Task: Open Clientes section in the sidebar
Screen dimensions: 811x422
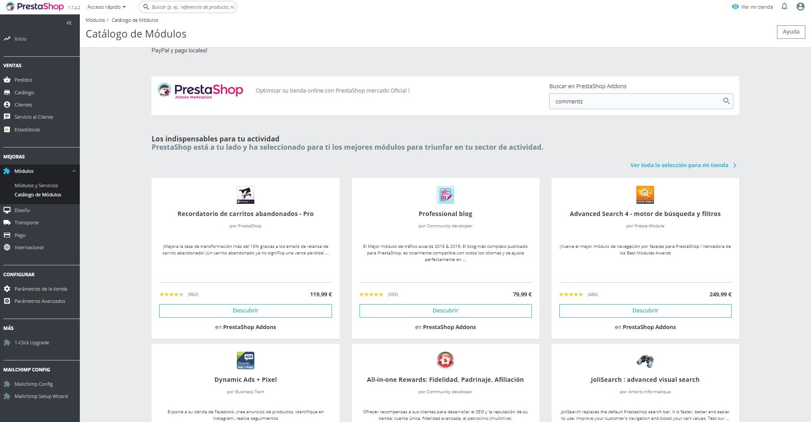Action: (23, 105)
